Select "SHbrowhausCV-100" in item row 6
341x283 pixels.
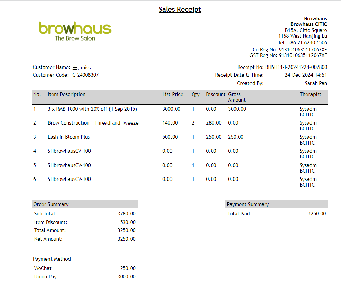coord(69,179)
